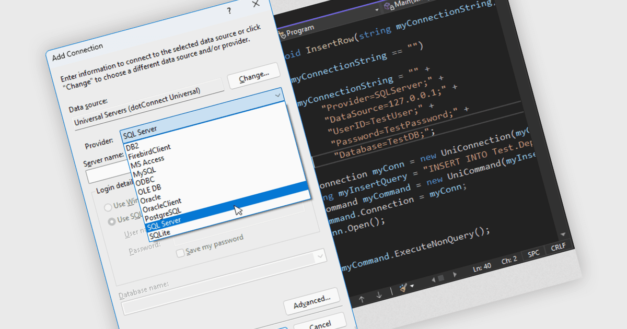Click the navigate down arrow in editor footer
The image size is (627, 329).
(x=379, y=295)
